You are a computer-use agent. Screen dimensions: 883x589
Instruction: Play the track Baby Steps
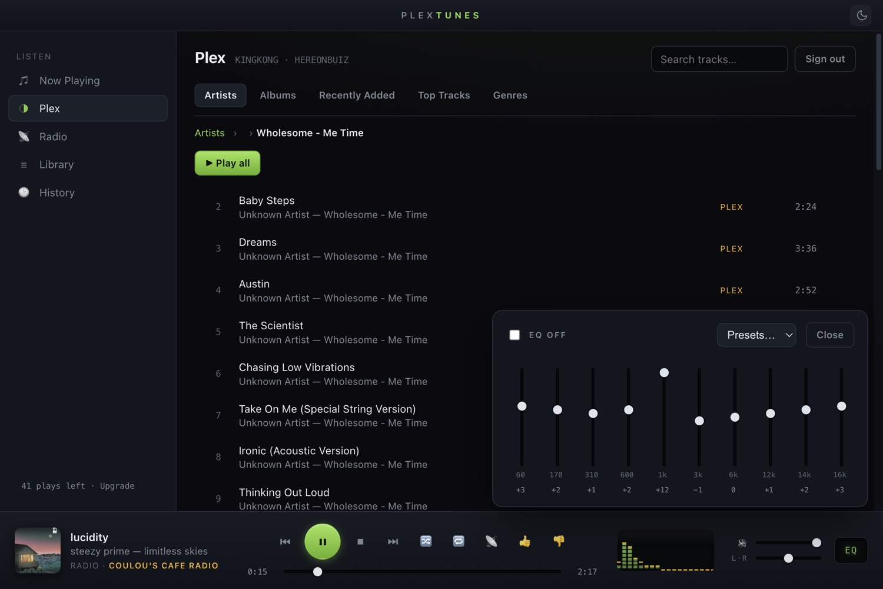(525, 207)
